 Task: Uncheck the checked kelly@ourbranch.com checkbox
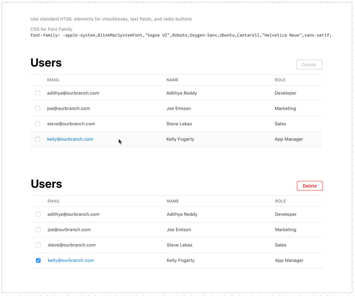(x=38, y=260)
